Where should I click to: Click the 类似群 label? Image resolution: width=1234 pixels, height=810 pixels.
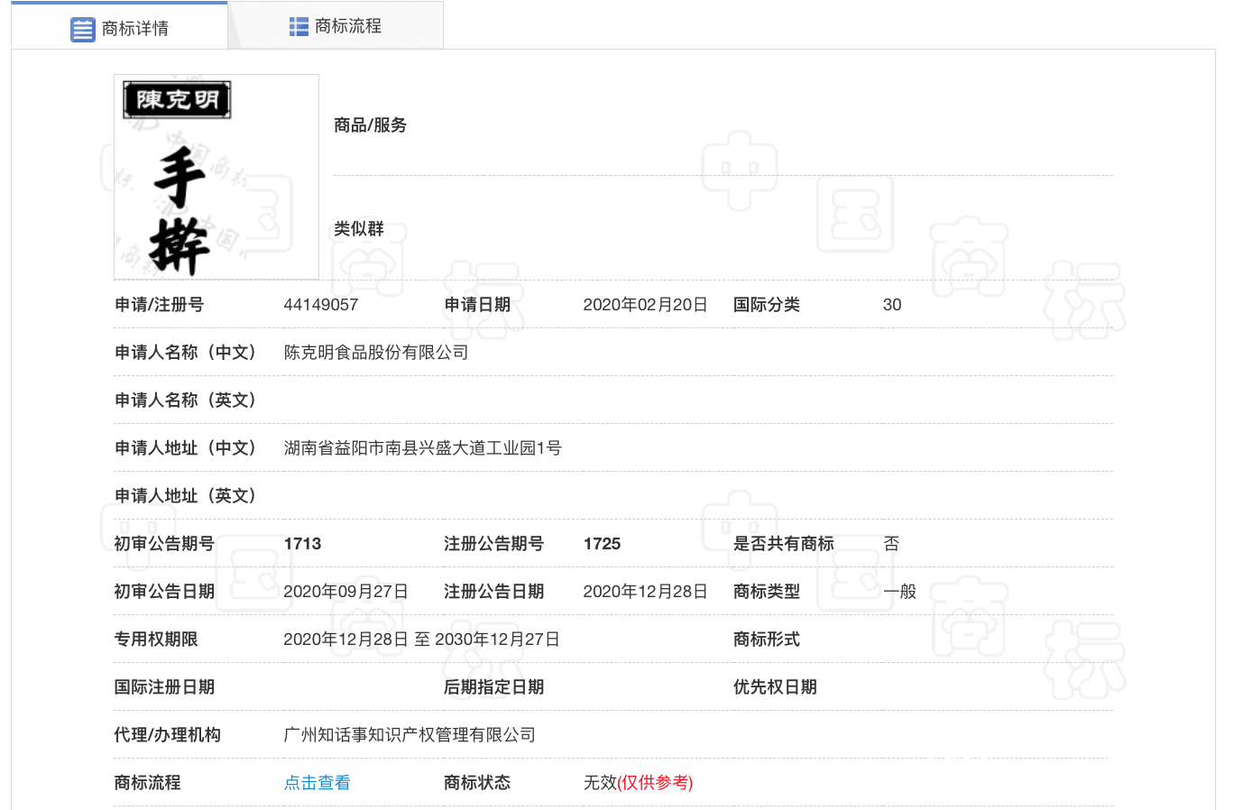(359, 229)
